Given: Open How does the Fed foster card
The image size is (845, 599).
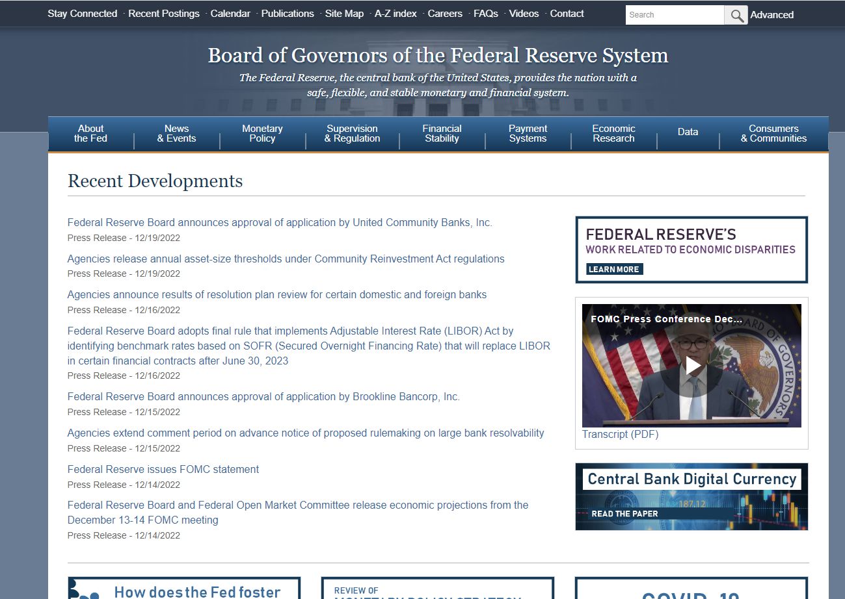Looking at the screenshot, I should [184, 588].
